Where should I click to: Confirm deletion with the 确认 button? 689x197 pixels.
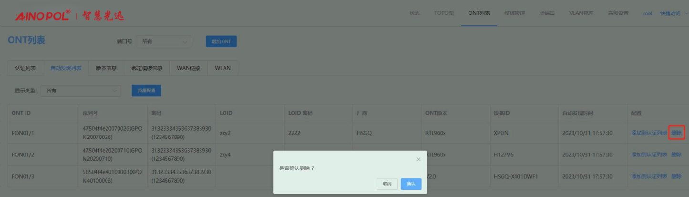pos(411,184)
